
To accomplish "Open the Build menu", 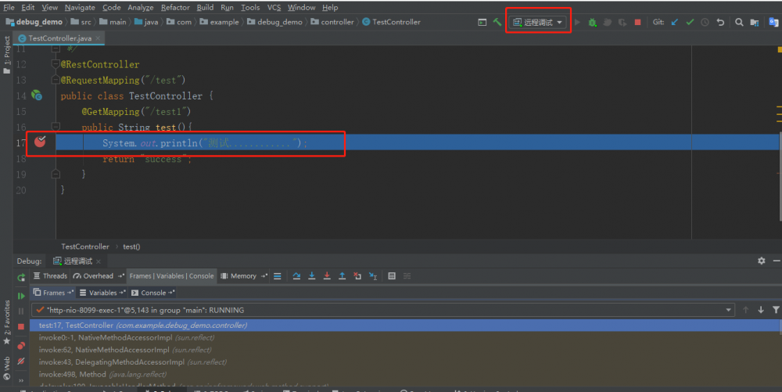I will 205,8.
